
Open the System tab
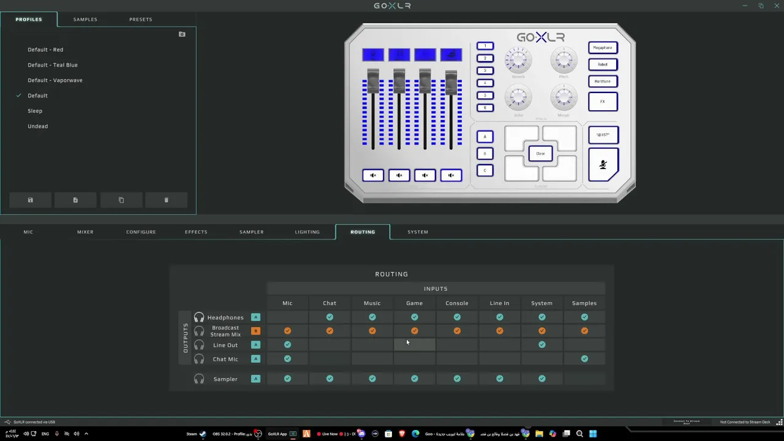(418, 232)
